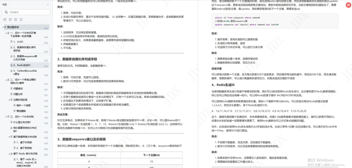Click list item 4. 传输数据量大
Viewport: 352px width, 168px height.
click(x=69, y=44)
